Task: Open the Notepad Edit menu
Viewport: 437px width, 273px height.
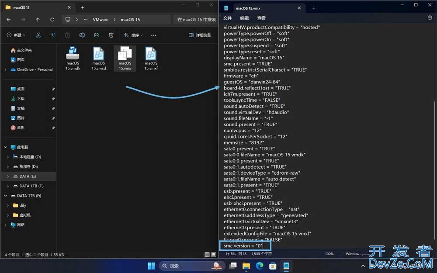Action: [244, 18]
